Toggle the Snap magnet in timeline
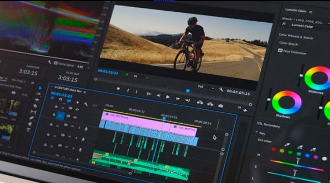 point(60,100)
